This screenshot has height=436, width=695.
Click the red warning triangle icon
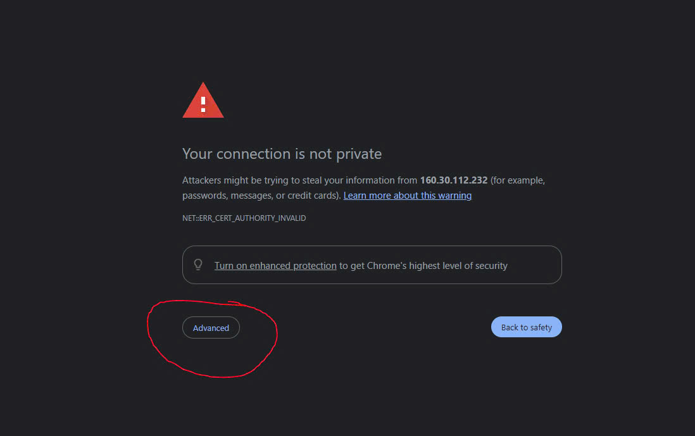(203, 101)
